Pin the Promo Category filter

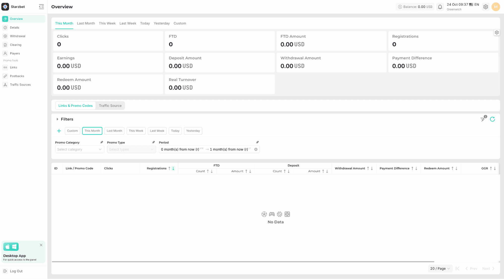point(102,142)
